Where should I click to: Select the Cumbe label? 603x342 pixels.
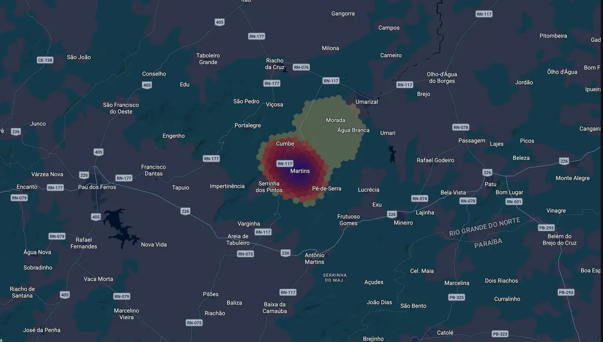coord(285,143)
